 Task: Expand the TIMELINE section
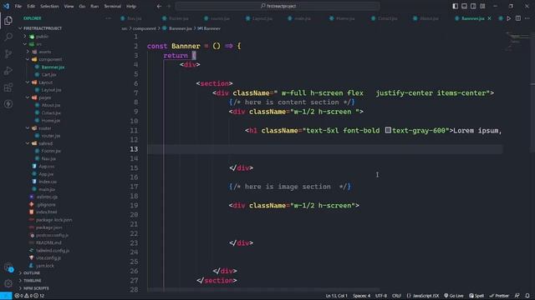coord(33,281)
